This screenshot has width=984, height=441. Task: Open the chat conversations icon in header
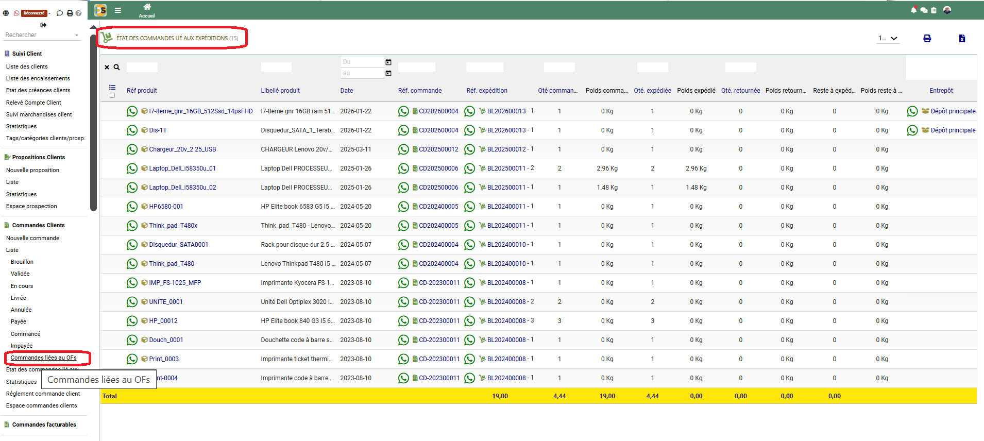[924, 10]
